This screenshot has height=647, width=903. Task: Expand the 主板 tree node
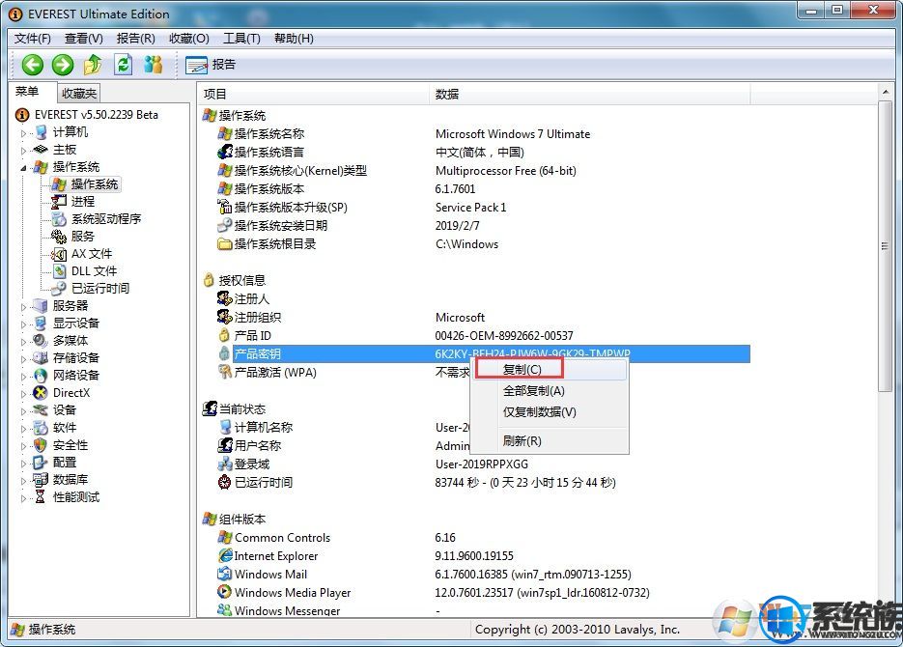23,151
